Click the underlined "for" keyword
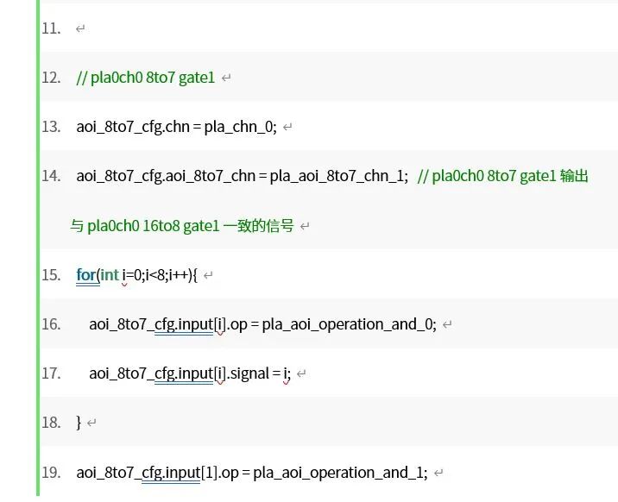618x502 pixels. 86,275
